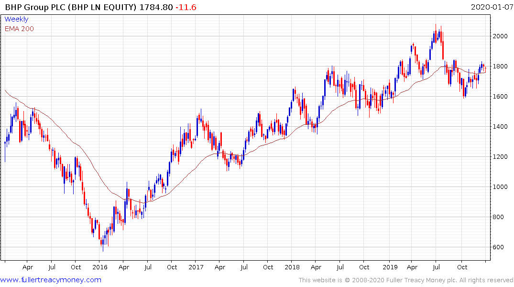Select the 2018 marker on the time axis

(293, 267)
